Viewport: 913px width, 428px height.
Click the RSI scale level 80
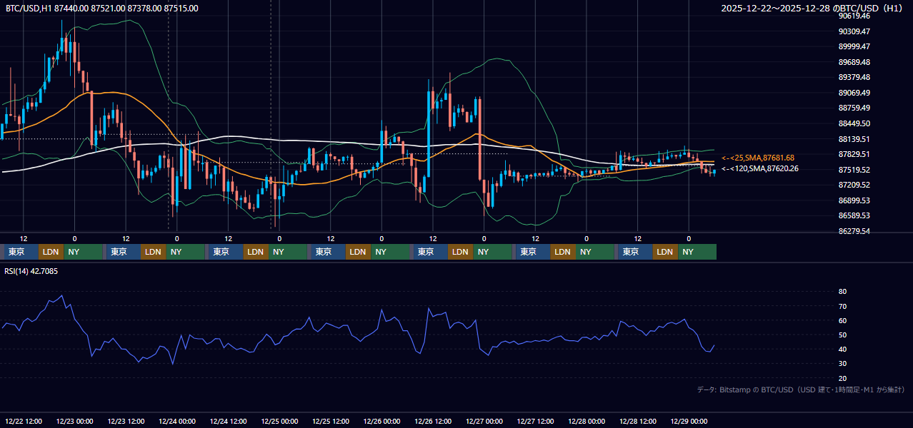coord(842,292)
